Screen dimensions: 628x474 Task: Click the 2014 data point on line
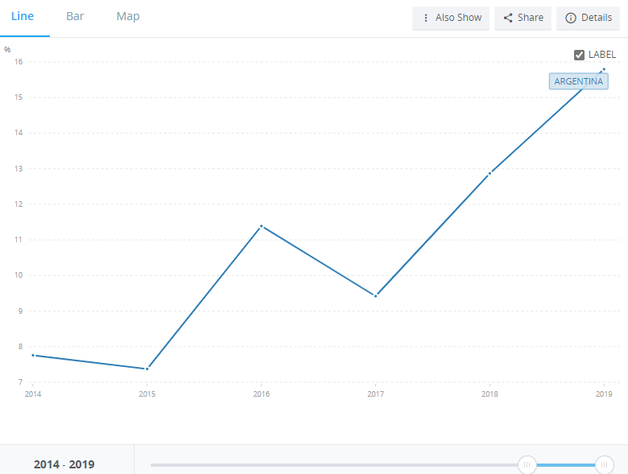pyautogui.click(x=33, y=355)
